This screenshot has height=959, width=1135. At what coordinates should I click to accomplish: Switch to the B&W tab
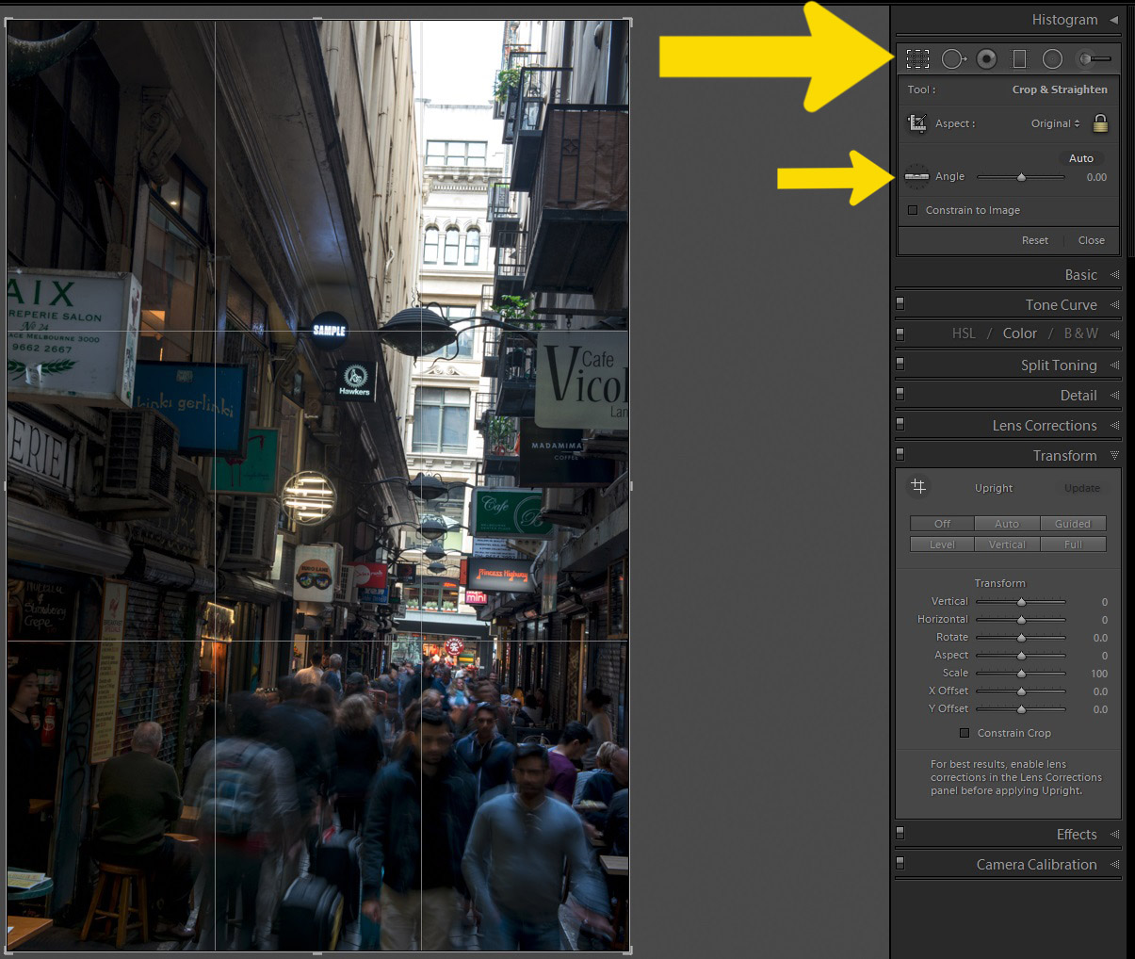1080,333
